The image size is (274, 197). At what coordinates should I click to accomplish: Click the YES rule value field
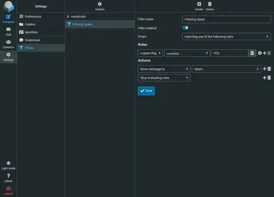230,53
